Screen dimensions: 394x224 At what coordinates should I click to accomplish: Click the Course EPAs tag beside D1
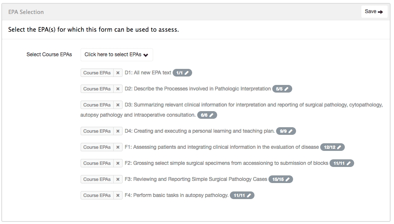97,73
